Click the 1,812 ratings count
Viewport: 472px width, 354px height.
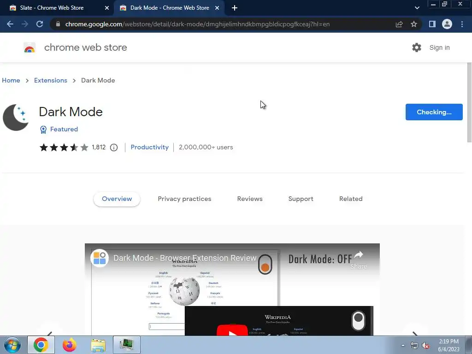[x=99, y=147]
